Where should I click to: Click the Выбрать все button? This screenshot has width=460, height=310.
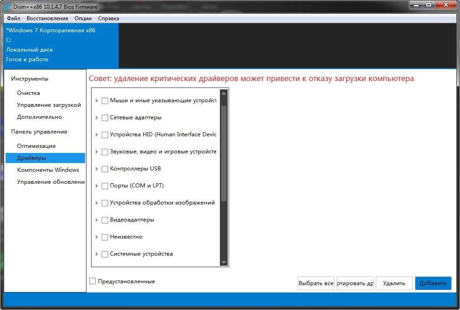pos(316,283)
